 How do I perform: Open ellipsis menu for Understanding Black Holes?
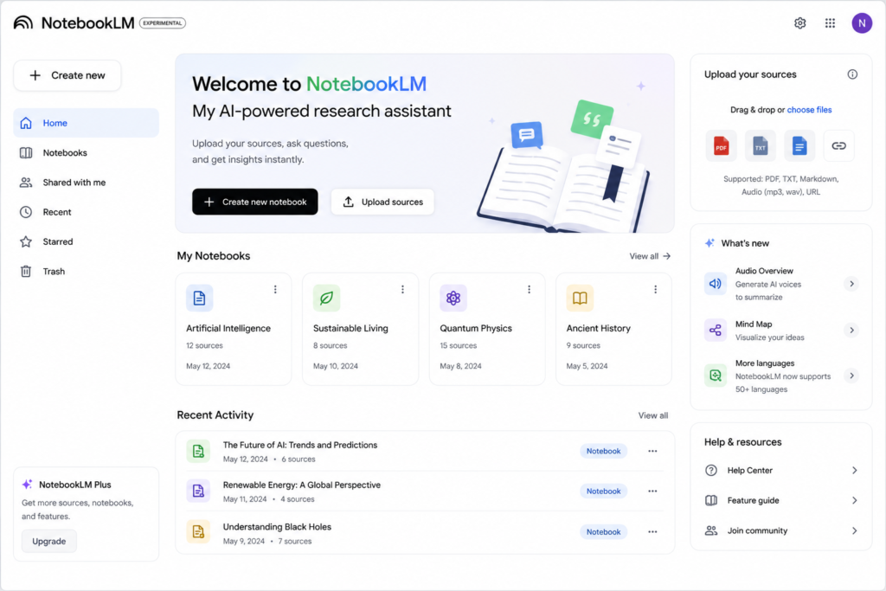coord(652,531)
